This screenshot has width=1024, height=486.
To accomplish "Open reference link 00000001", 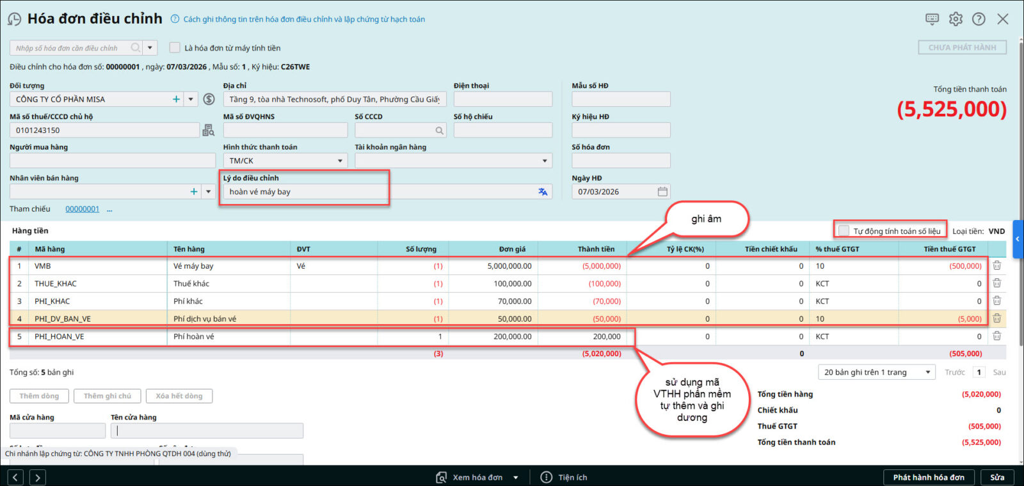I will click(x=82, y=209).
